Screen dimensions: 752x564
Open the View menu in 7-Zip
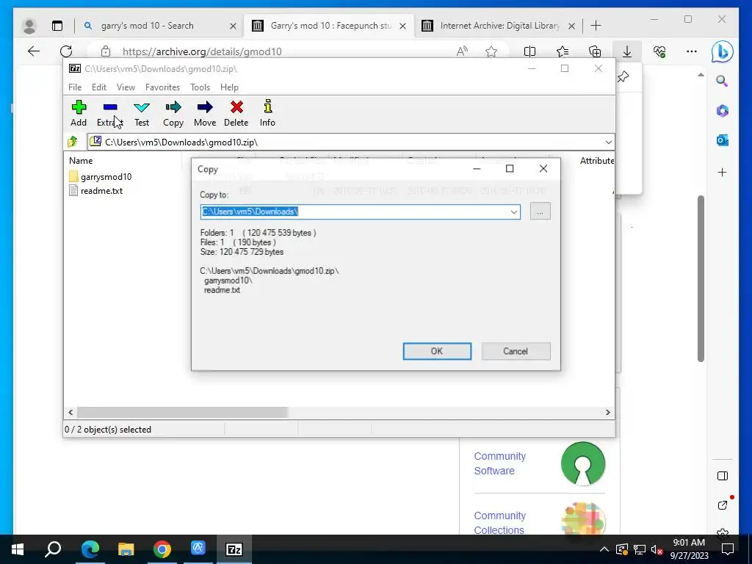(126, 87)
